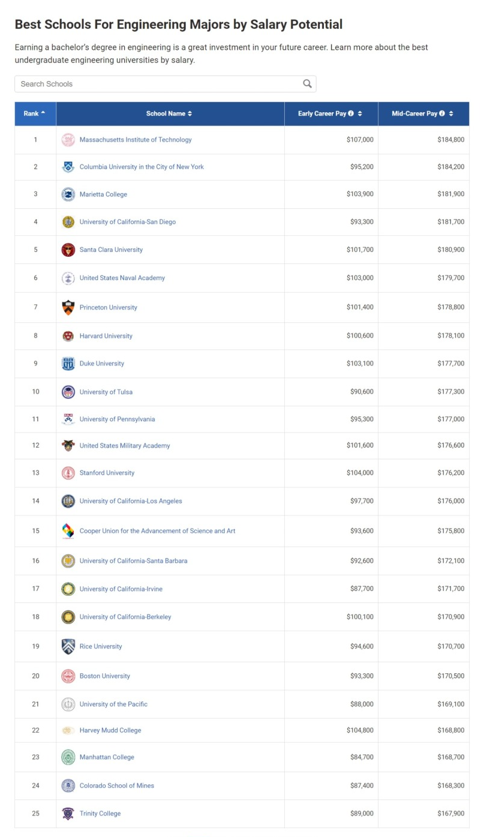
Task: Open the Harvey Mudd College link
Action: 110,730
